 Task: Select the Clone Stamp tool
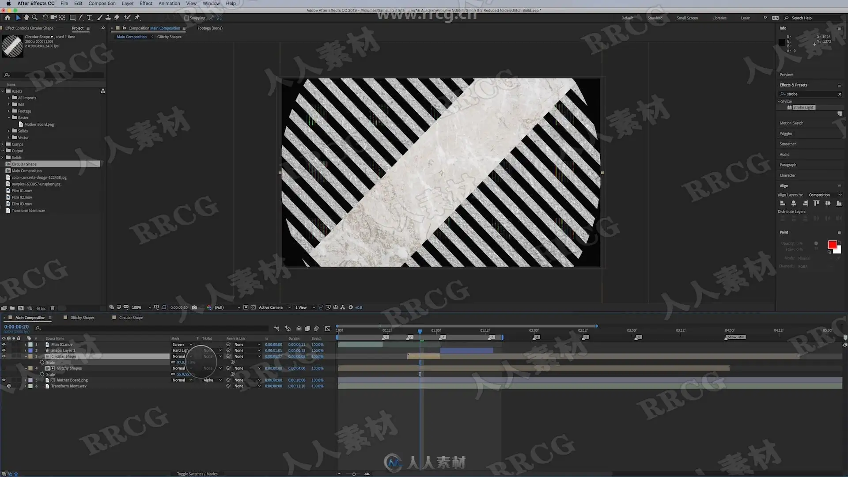pyautogui.click(x=108, y=18)
